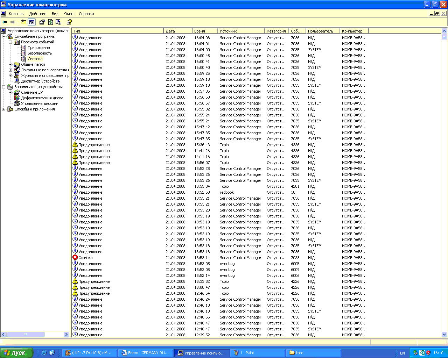This screenshot has height=358, width=448.
Task: Open the Действие menu
Action: [38, 14]
